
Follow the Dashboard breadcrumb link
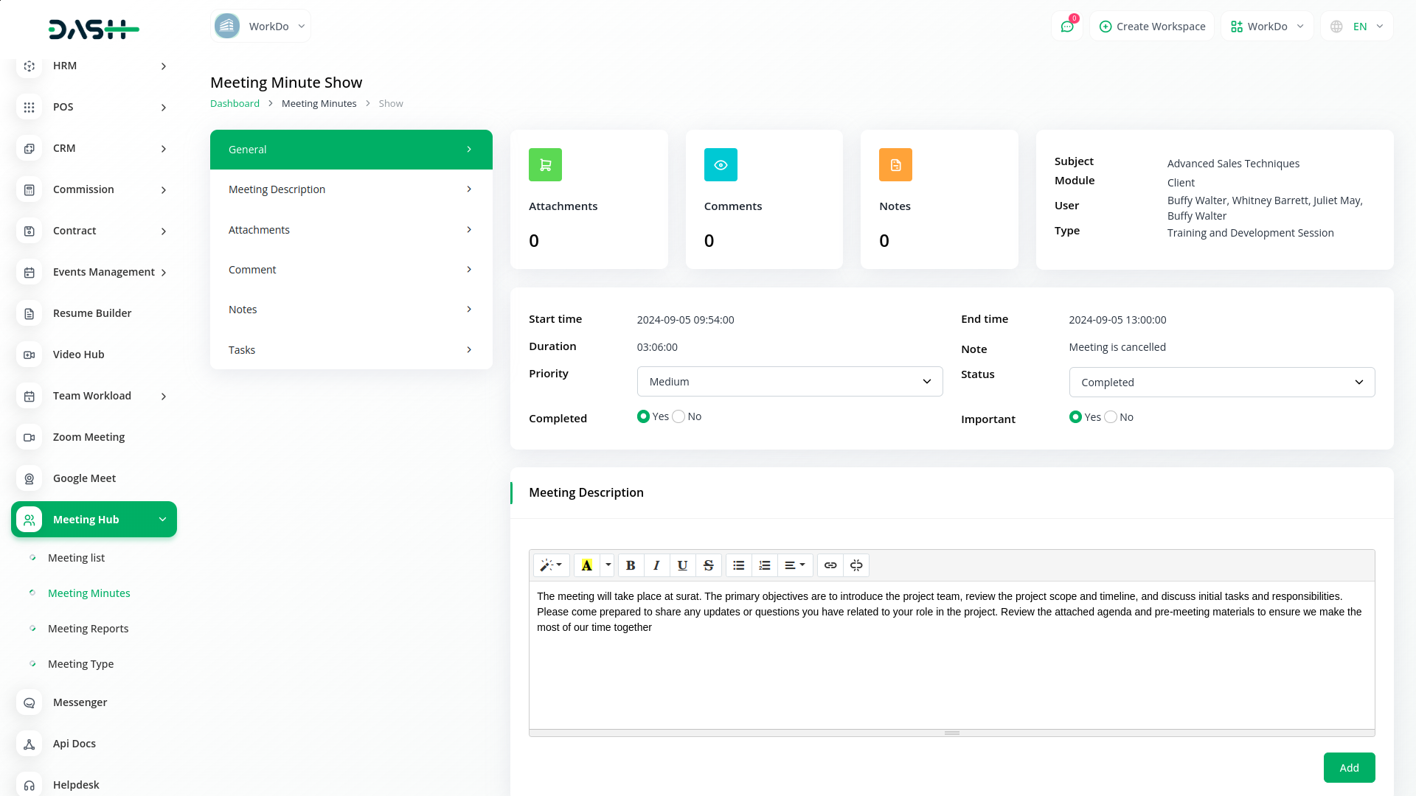[x=235, y=104]
